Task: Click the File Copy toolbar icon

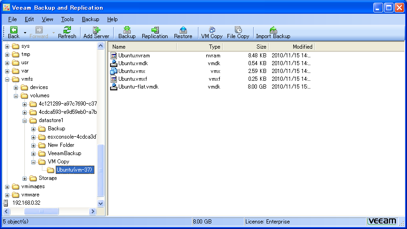Action: (x=238, y=30)
